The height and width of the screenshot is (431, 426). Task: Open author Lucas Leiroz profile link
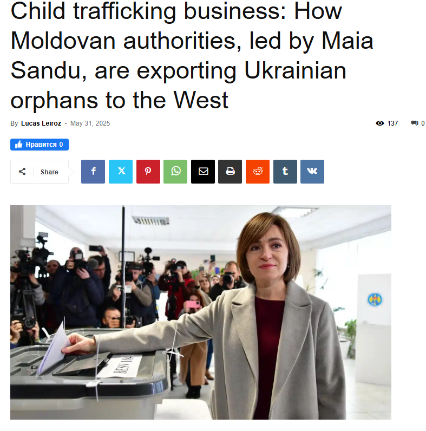tap(41, 123)
